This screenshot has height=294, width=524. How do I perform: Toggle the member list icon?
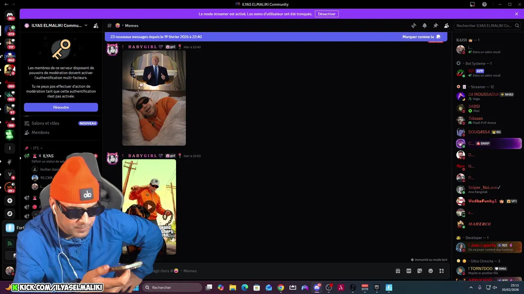point(447,25)
